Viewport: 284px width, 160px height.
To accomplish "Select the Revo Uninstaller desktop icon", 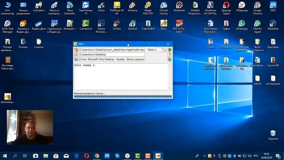I will (70, 8).
